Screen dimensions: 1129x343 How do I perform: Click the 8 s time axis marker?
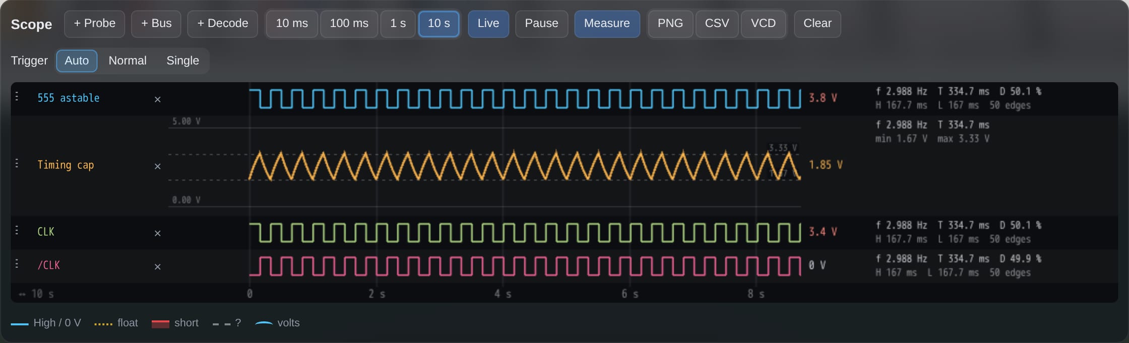coord(756,294)
